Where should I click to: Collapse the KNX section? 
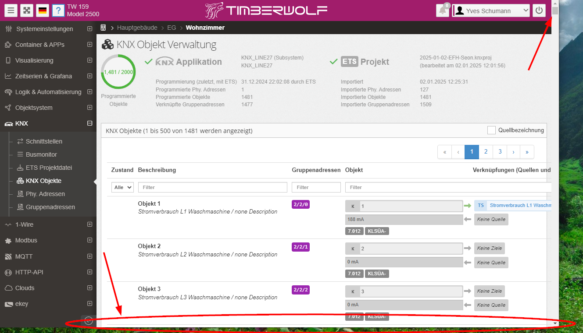click(89, 123)
